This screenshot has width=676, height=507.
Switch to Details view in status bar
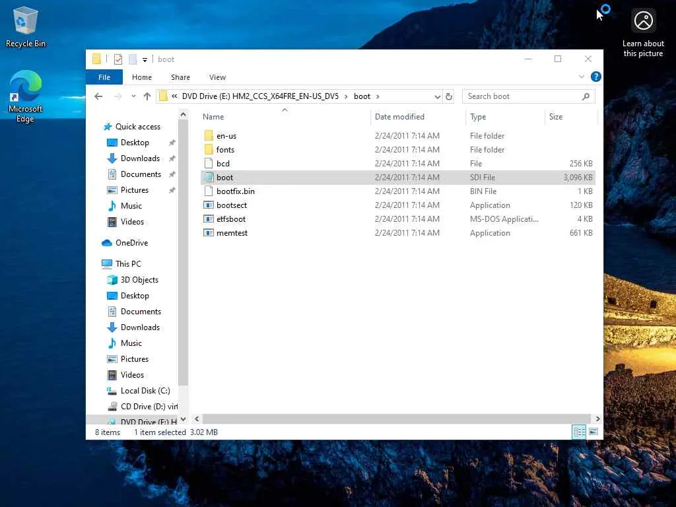(x=578, y=432)
